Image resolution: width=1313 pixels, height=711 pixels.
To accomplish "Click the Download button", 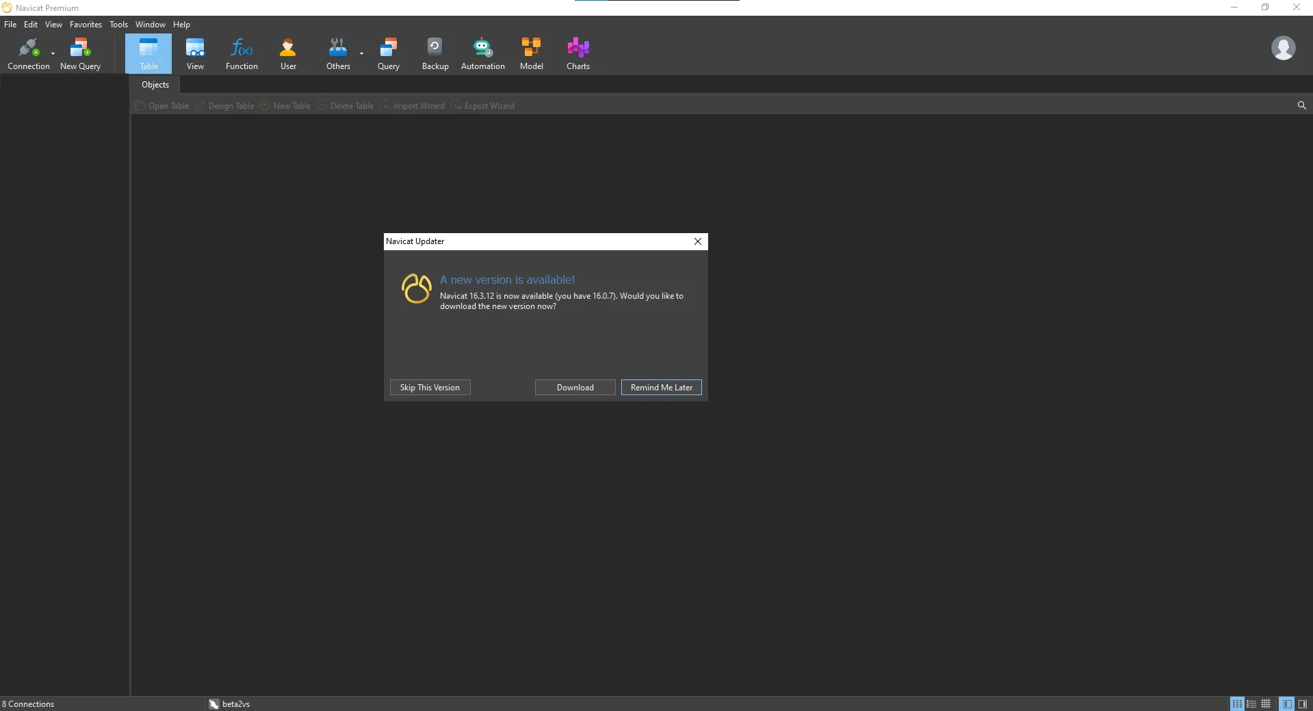I will [x=575, y=388].
